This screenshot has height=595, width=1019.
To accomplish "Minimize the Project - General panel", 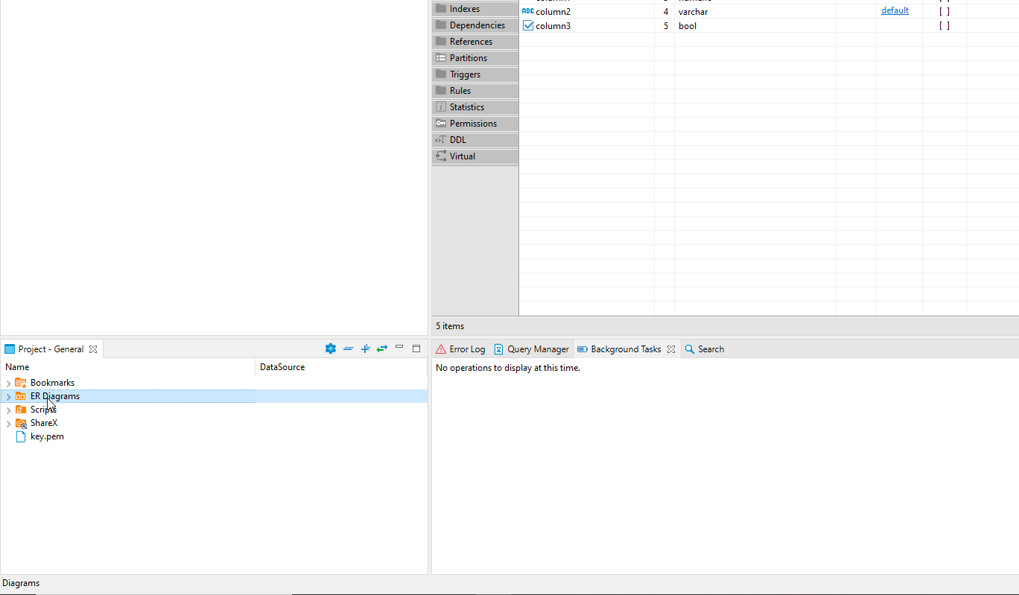I will [399, 347].
